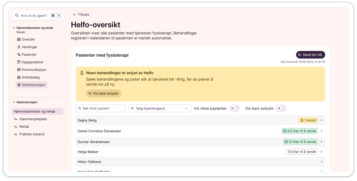This screenshot has height=181, width=357.
Task: Click the Vis bare avlyste filter button
Action: 104,93
